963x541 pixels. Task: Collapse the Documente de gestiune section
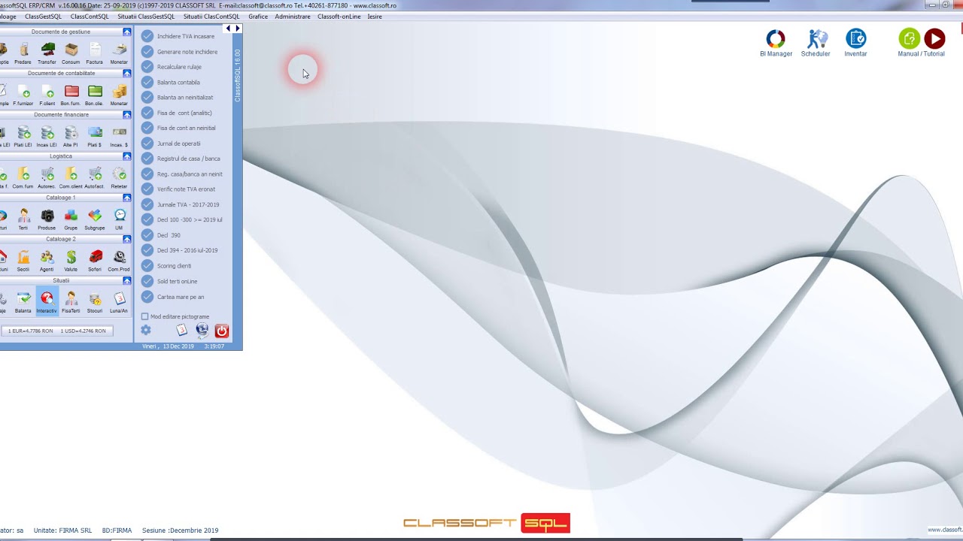point(127,32)
